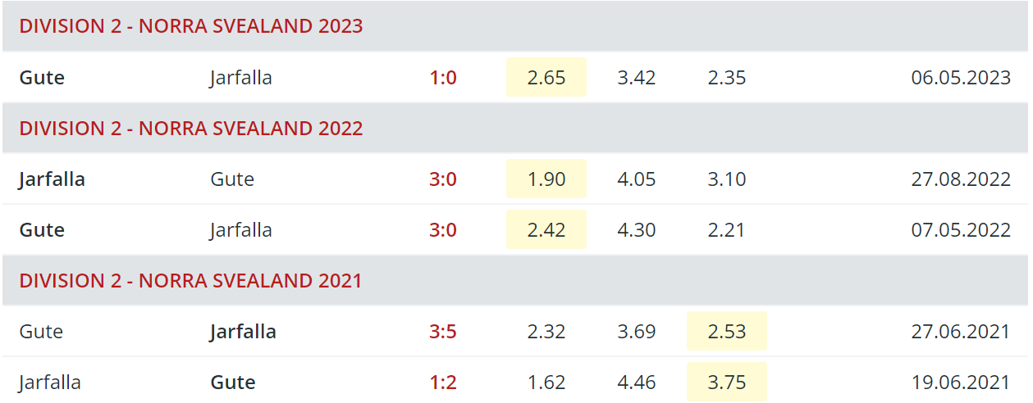The height and width of the screenshot is (403, 1033).
Task: Click the 06.05.2023 match date
Action: [x=961, y=78]
